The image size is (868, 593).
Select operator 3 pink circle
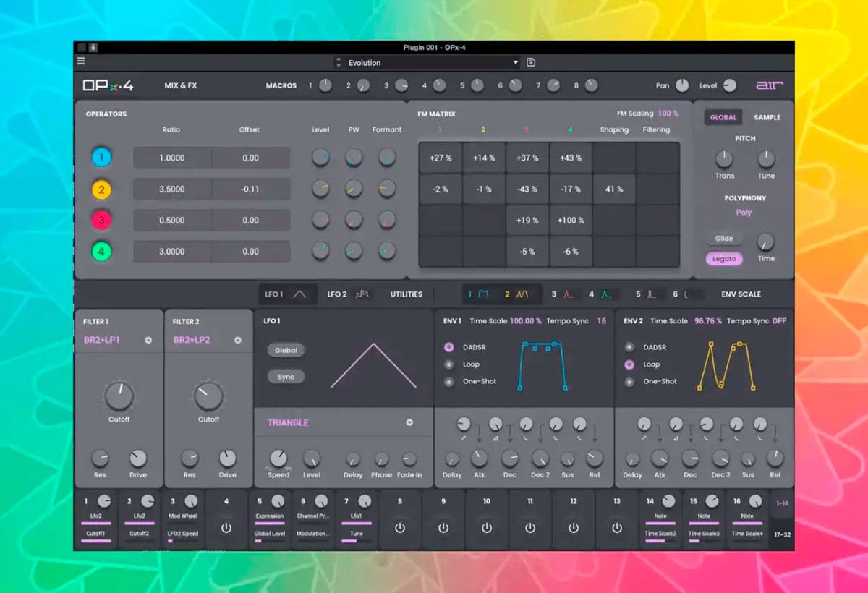tap(101, 221)
